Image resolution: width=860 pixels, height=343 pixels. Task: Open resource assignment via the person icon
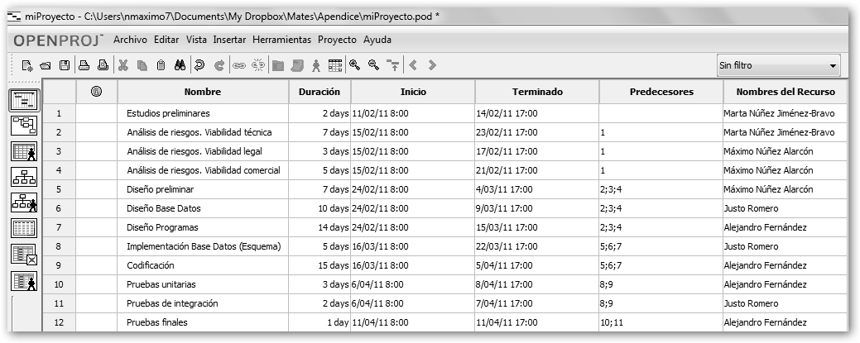(x=316, y=64)
